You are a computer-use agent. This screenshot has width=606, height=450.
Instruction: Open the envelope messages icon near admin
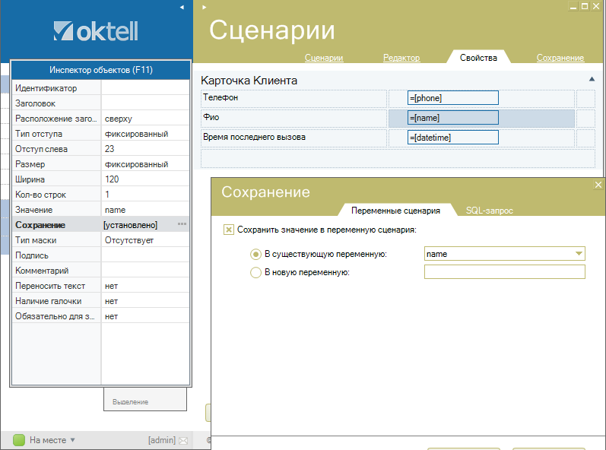182,440
